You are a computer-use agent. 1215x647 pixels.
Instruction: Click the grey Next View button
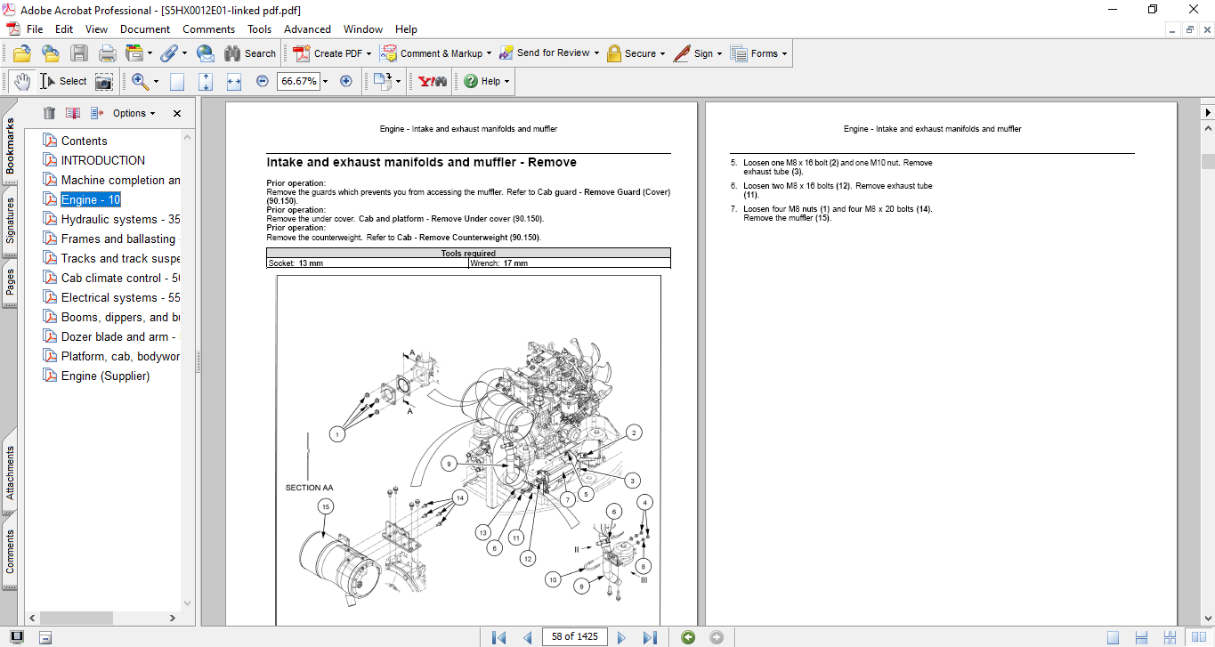pos(717,637)
